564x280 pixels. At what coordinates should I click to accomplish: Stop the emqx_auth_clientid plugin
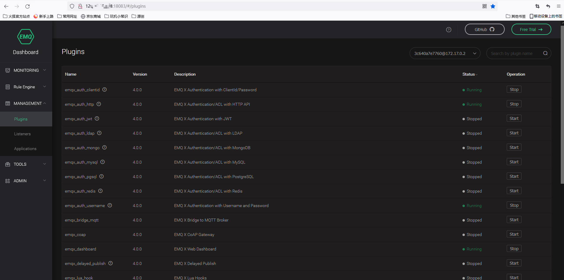514,89
